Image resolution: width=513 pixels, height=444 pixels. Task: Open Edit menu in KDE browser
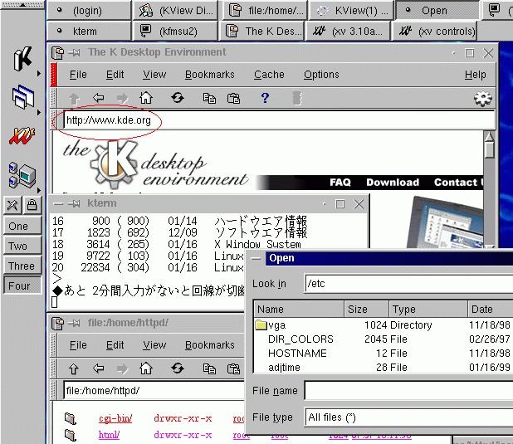[115, 75]
